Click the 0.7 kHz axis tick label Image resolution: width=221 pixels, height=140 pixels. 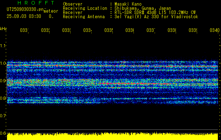point(3,116)
